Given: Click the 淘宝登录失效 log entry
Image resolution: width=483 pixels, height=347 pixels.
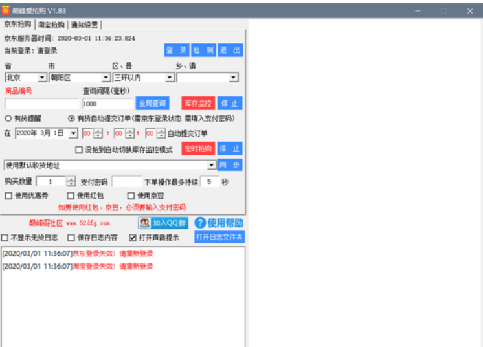Looking at the screenshot, I should point(78,266).
